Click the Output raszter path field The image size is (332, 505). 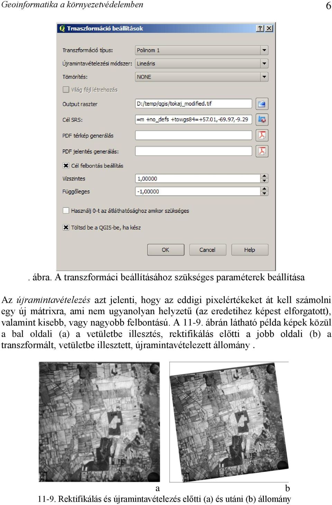[193, 104]
